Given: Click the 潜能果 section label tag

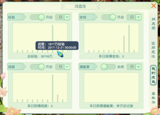Looking at the screenshot, I should [88, 67].
